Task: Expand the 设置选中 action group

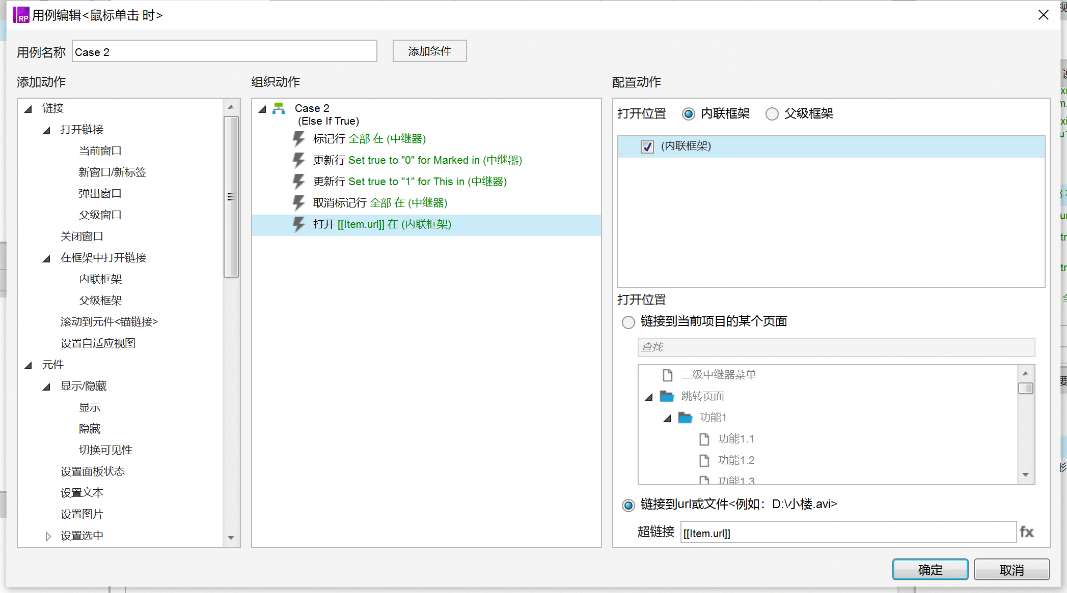Action: pos(48,536)
